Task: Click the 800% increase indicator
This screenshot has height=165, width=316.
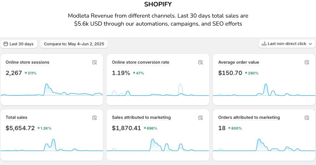Action: click(235, 128)
